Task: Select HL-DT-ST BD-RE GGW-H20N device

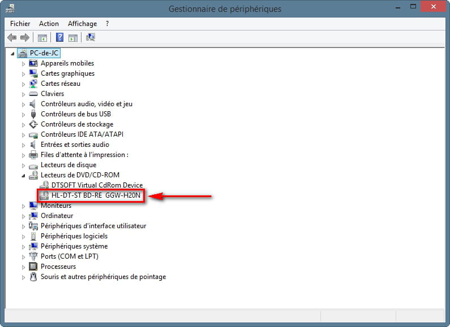Action: point(96,195)
